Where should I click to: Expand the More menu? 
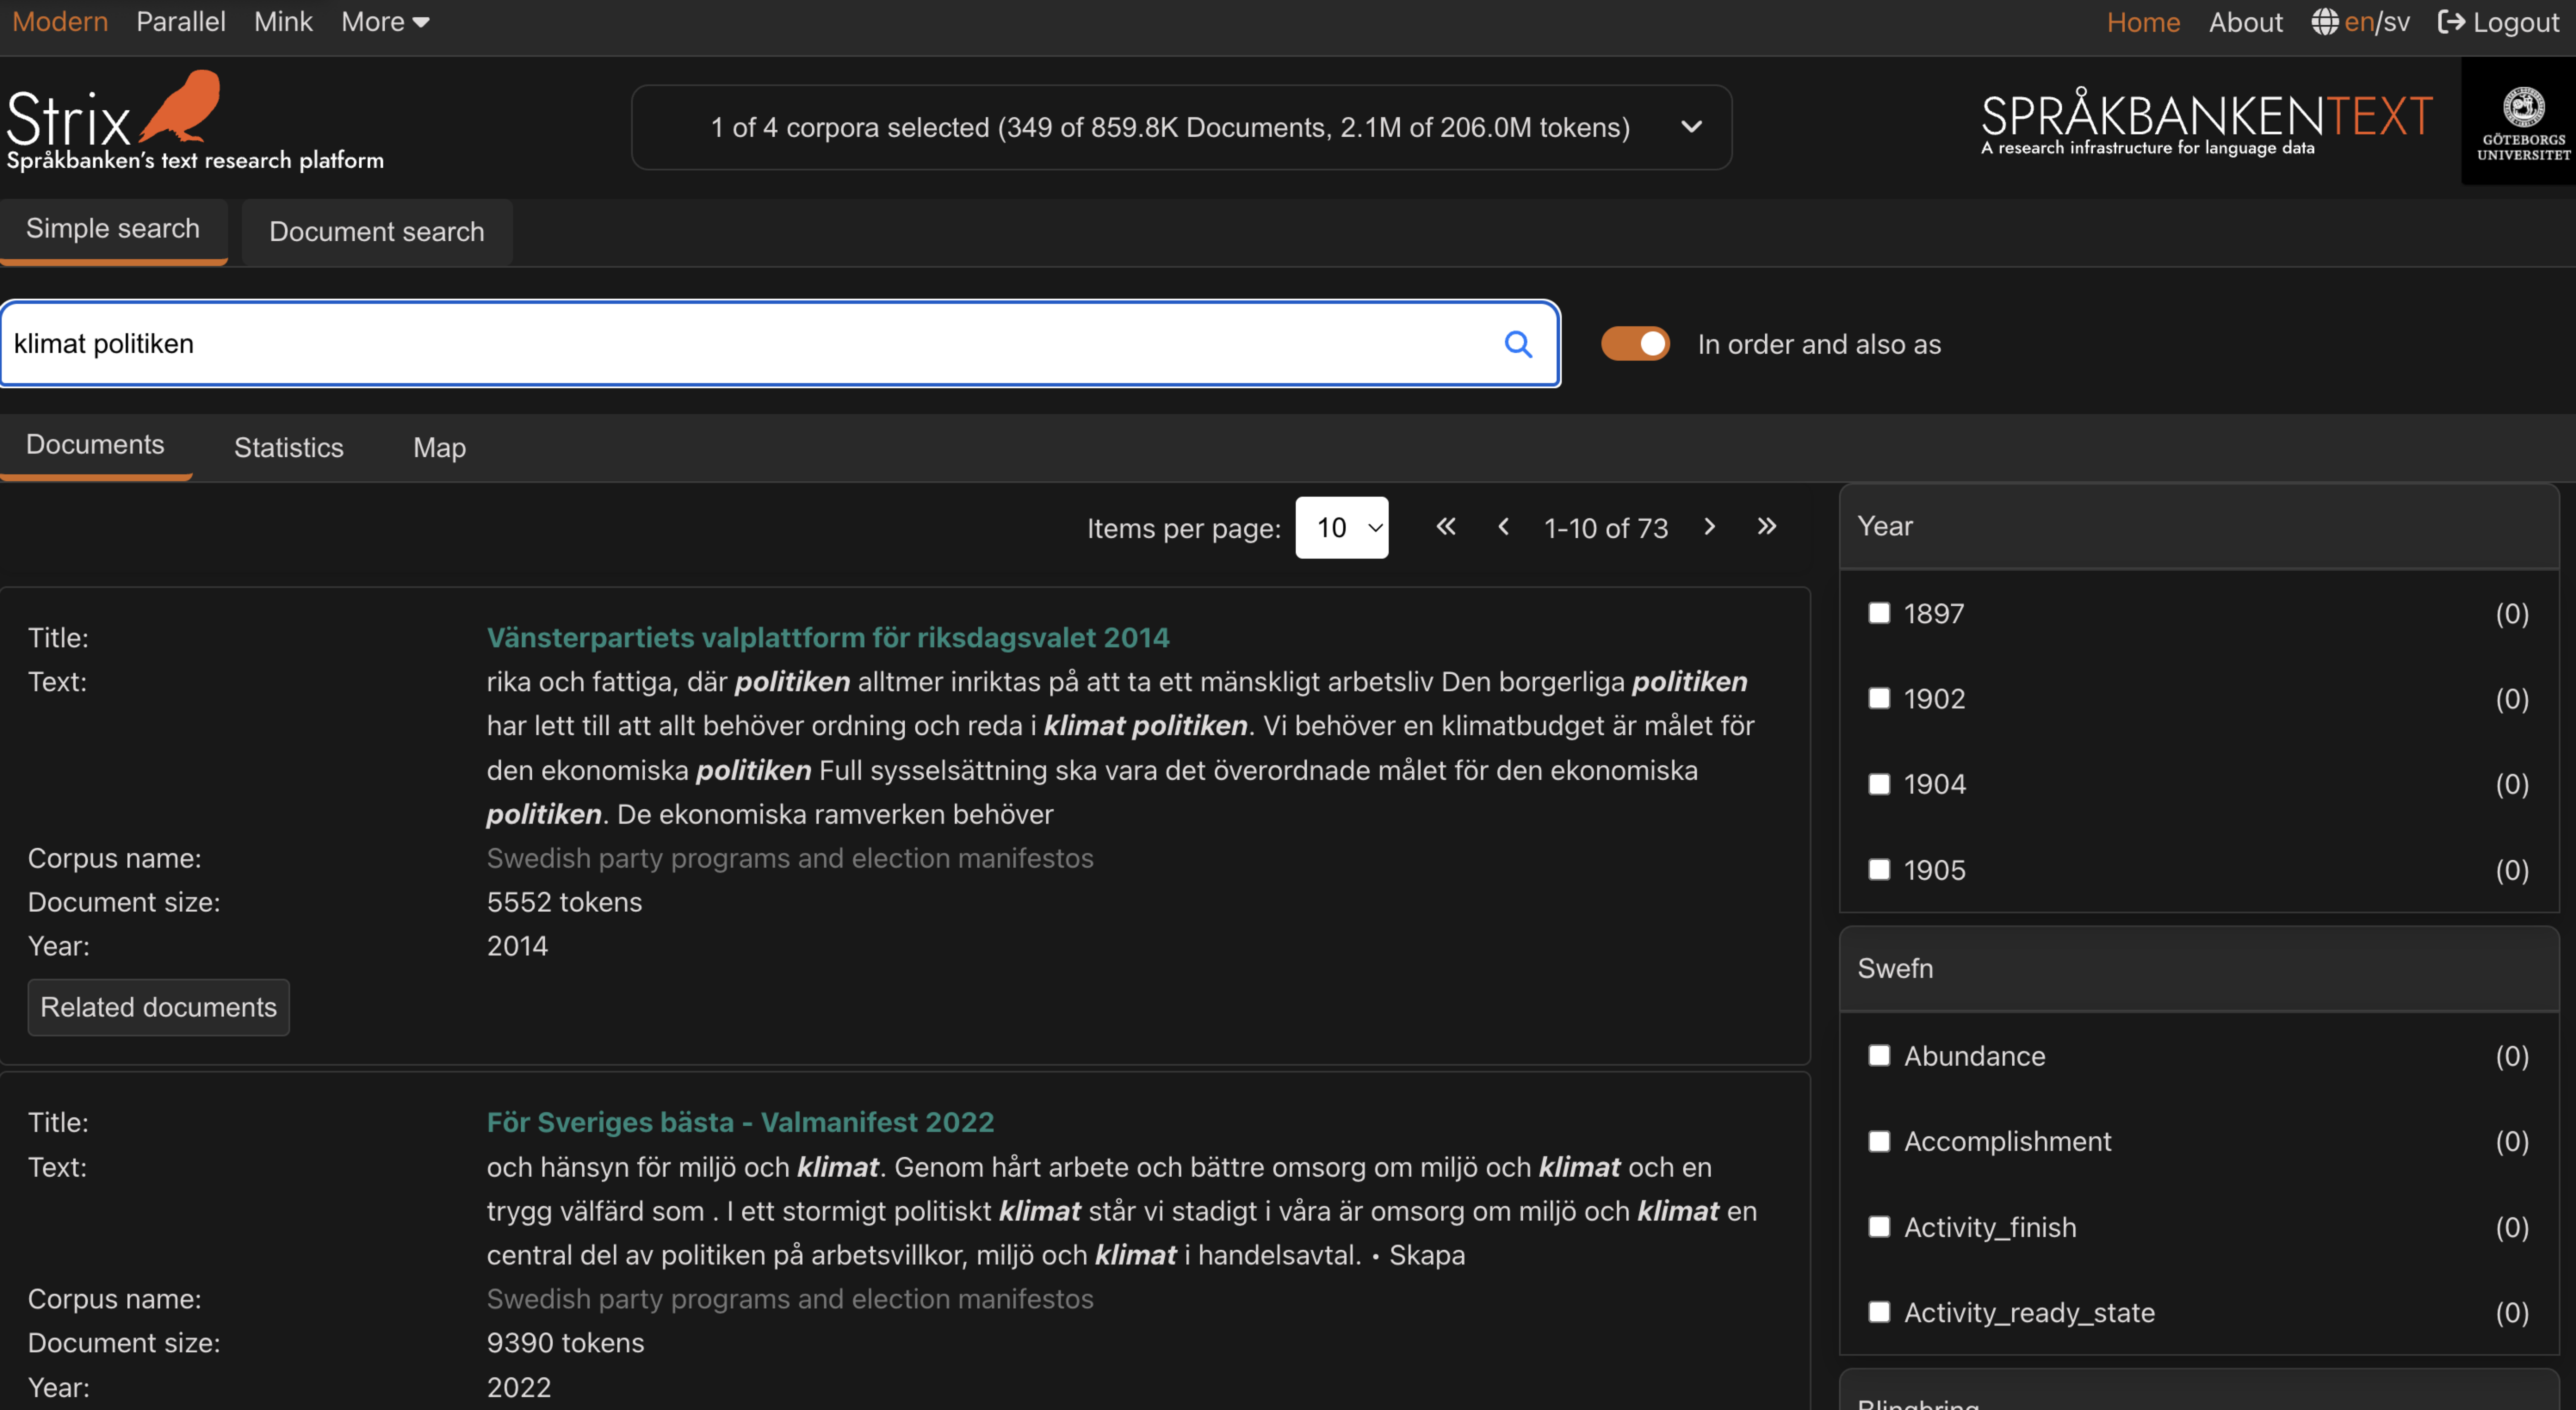pyautogui.click(x=385, y=22)
